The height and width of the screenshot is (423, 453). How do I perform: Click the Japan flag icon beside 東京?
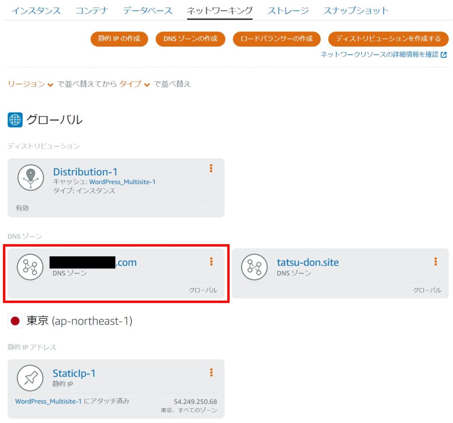pyautogui.click(x=15, y=321)
